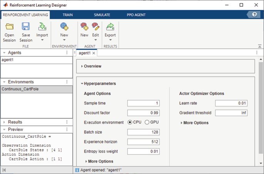Click the Discount factor input field
Viewport: 264px width, 174px height.
(143, 113)
